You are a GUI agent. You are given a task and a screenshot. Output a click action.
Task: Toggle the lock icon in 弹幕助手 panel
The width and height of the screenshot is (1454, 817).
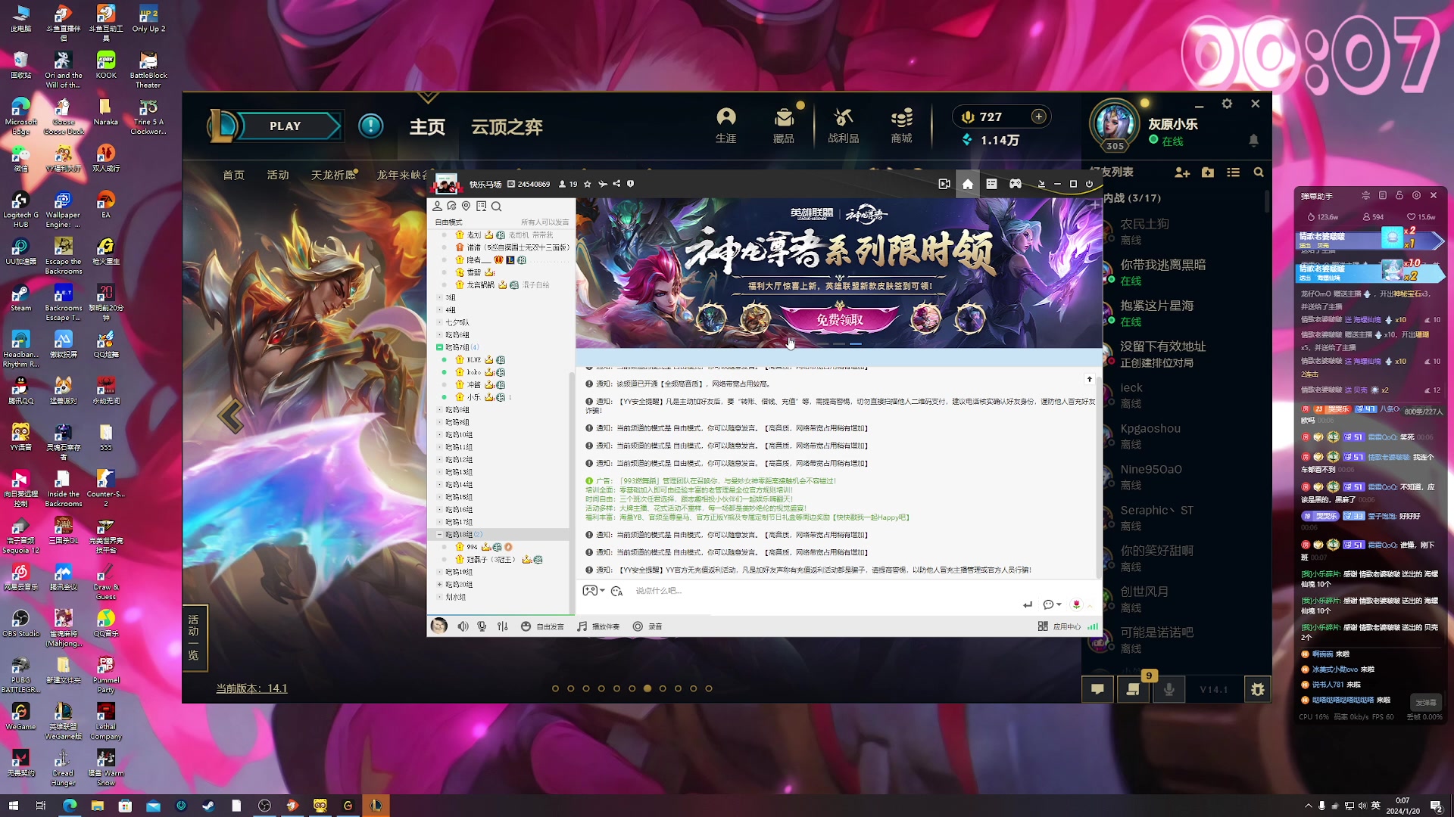(1399, 195)
